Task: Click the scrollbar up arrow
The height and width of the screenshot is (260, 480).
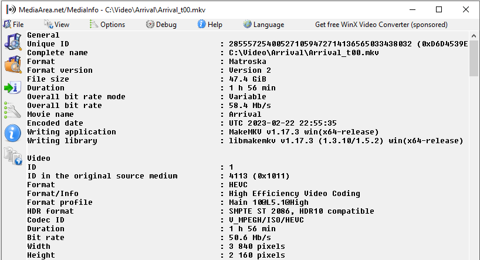Action: 474,37
